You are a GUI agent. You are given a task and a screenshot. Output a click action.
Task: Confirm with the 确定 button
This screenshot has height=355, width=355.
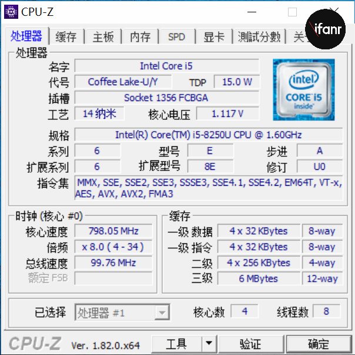coord(319,344)
